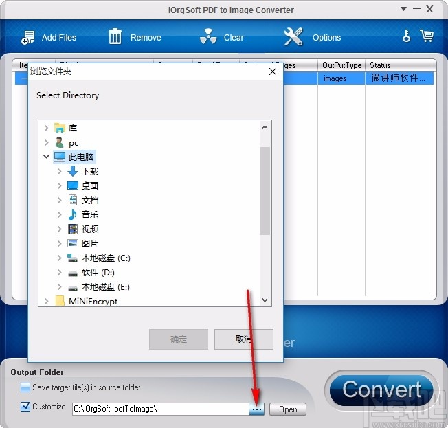Expand the 图片 tree node
Screen dimensions: 448x428
coord(59,243)
